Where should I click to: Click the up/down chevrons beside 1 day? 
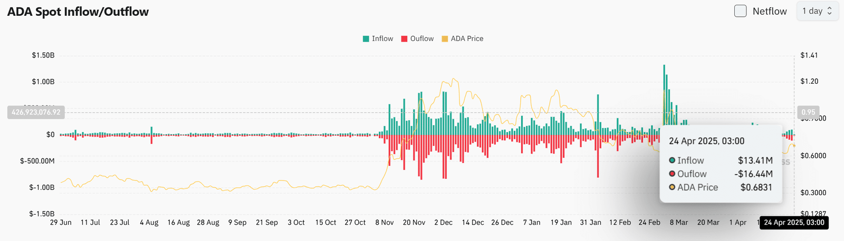coord(829,11)
